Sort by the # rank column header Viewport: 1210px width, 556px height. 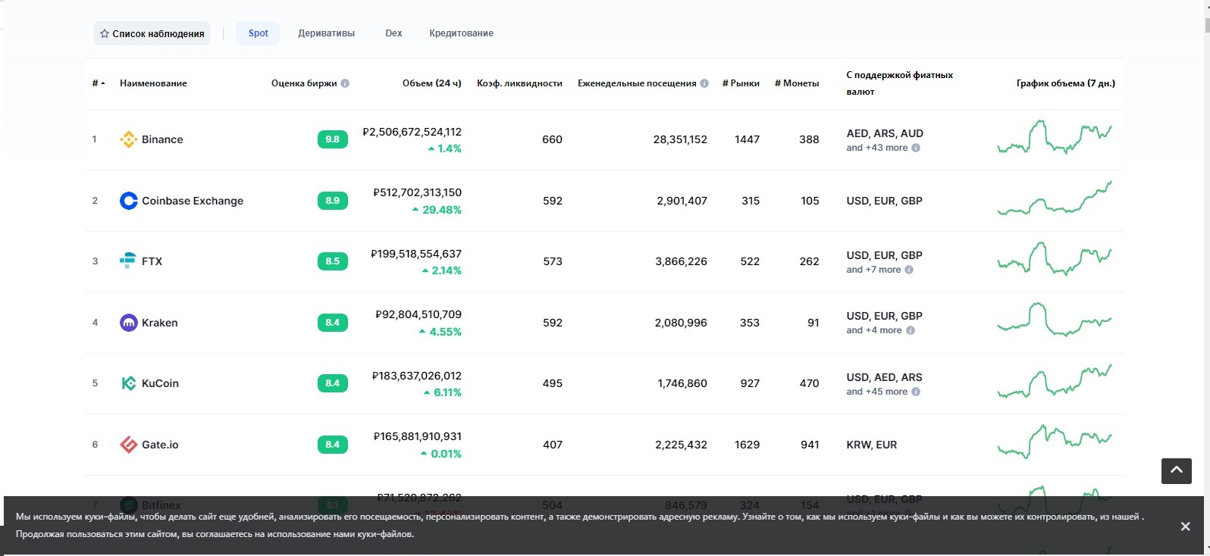pyautogui.click(x=99, y=83)
